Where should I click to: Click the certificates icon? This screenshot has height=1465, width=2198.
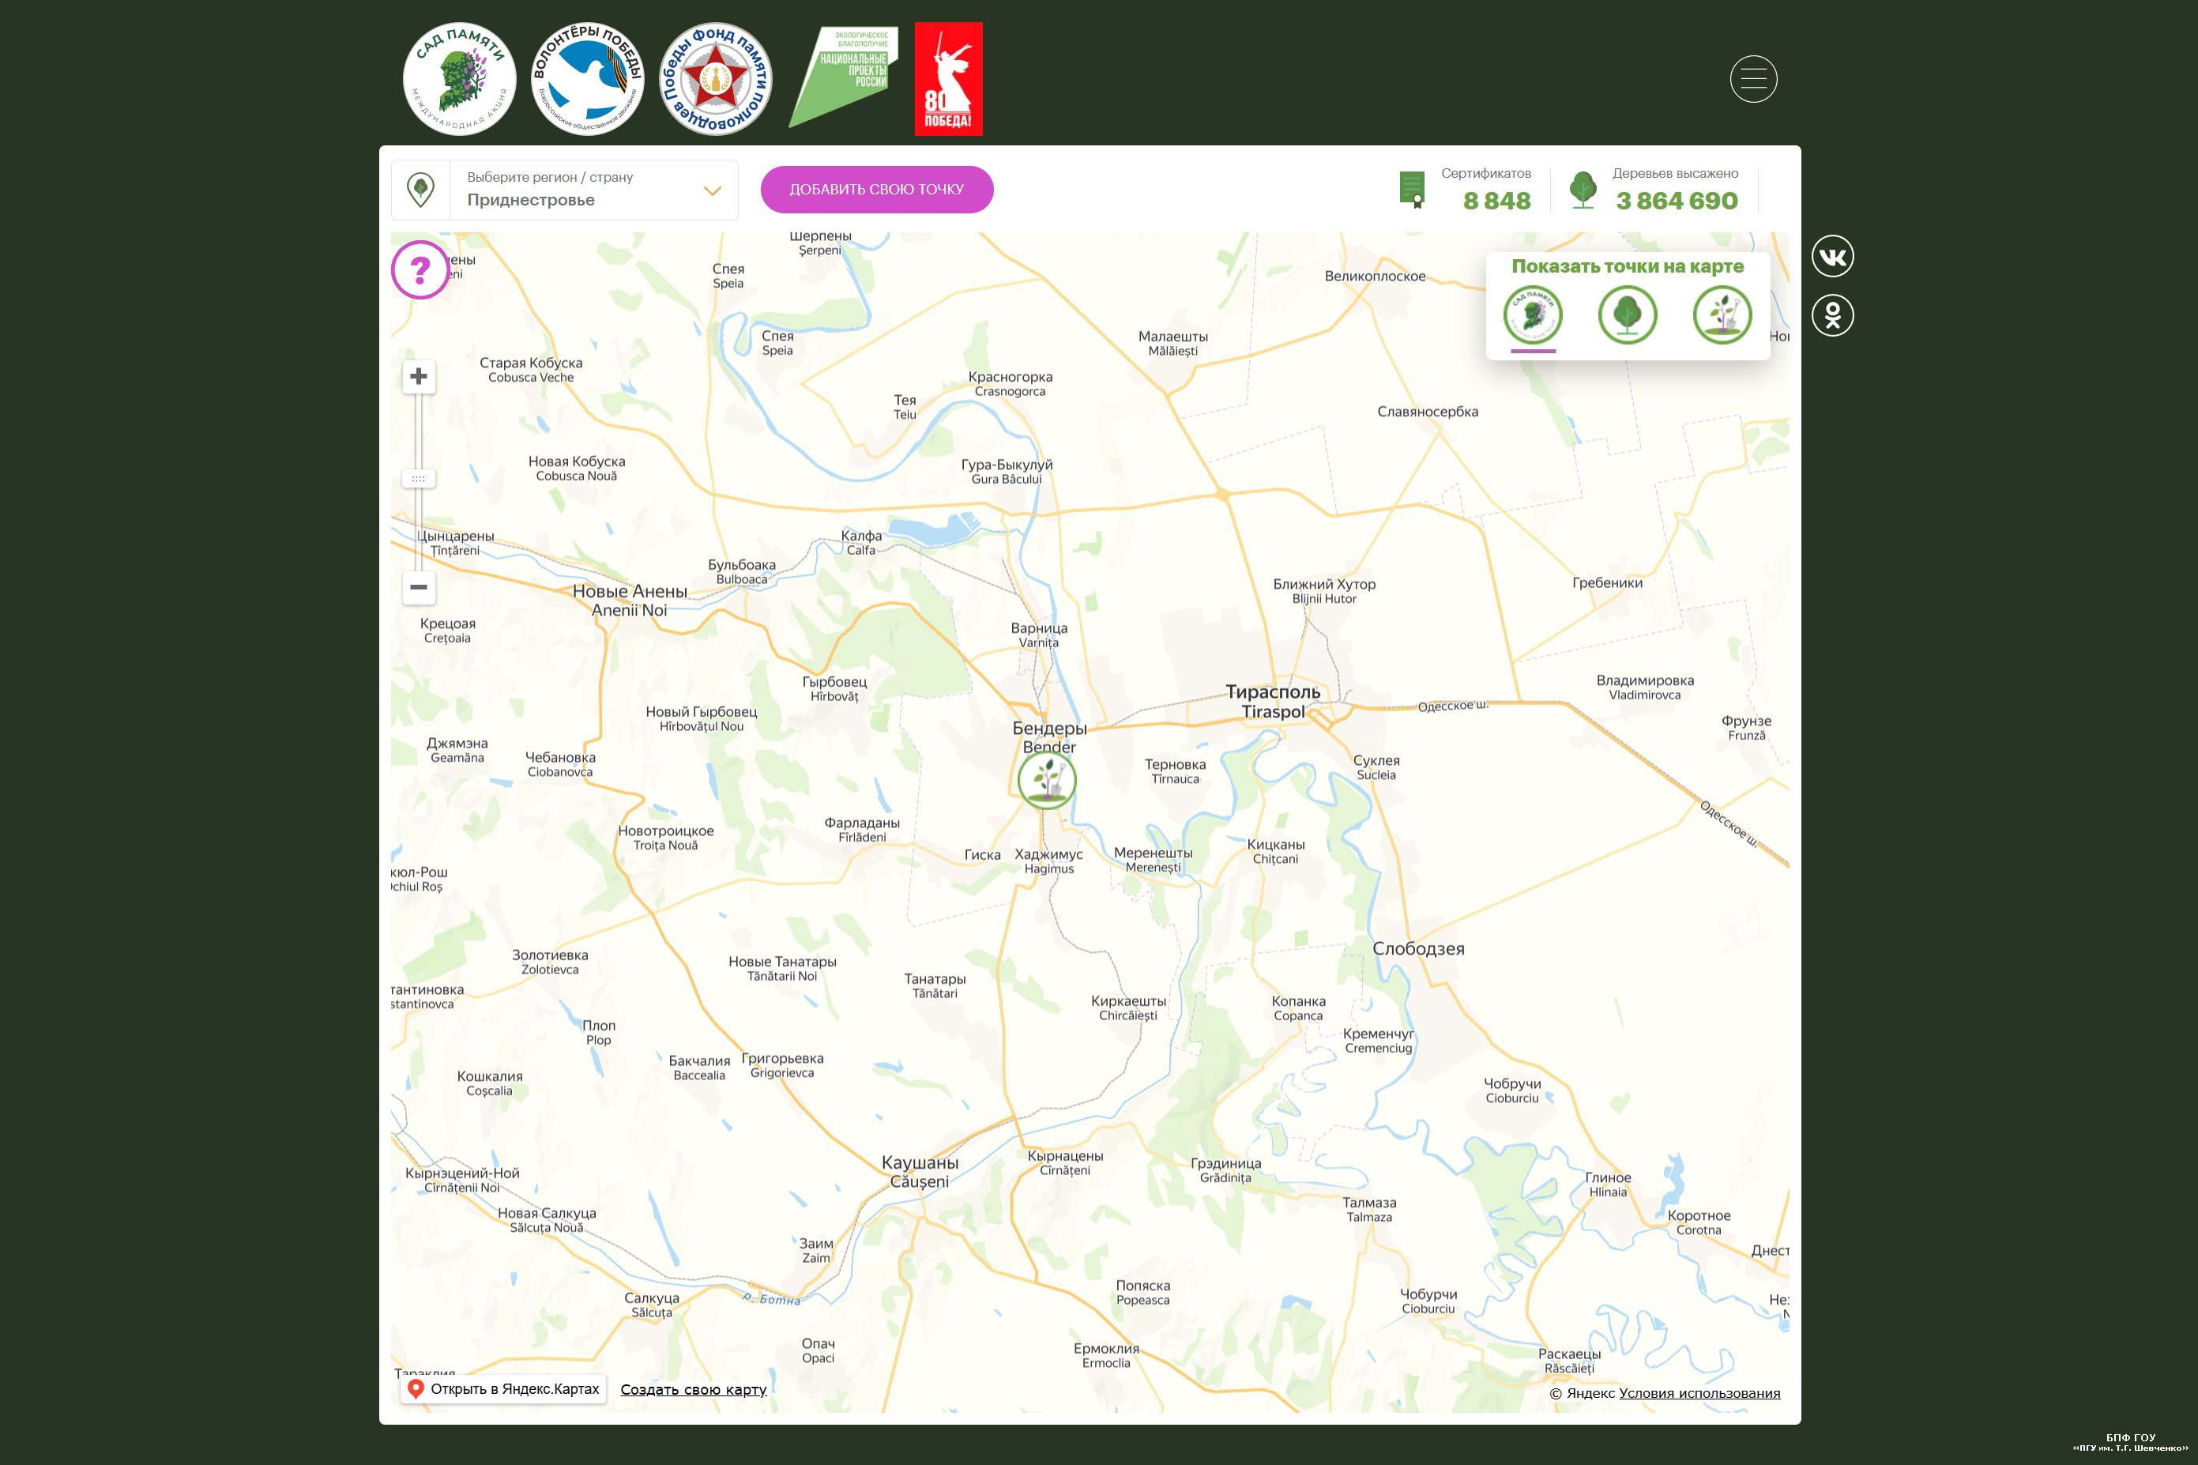click(x=1411, y=190)
